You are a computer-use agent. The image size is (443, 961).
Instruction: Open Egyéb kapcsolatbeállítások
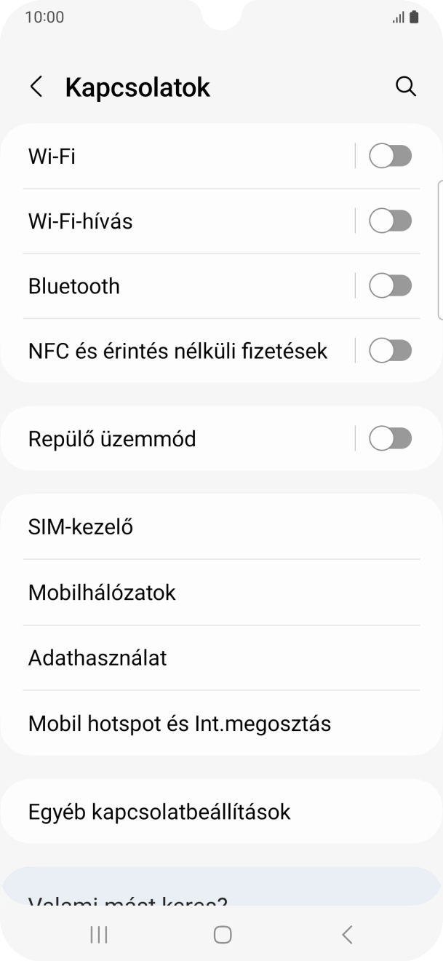point(221,811)
